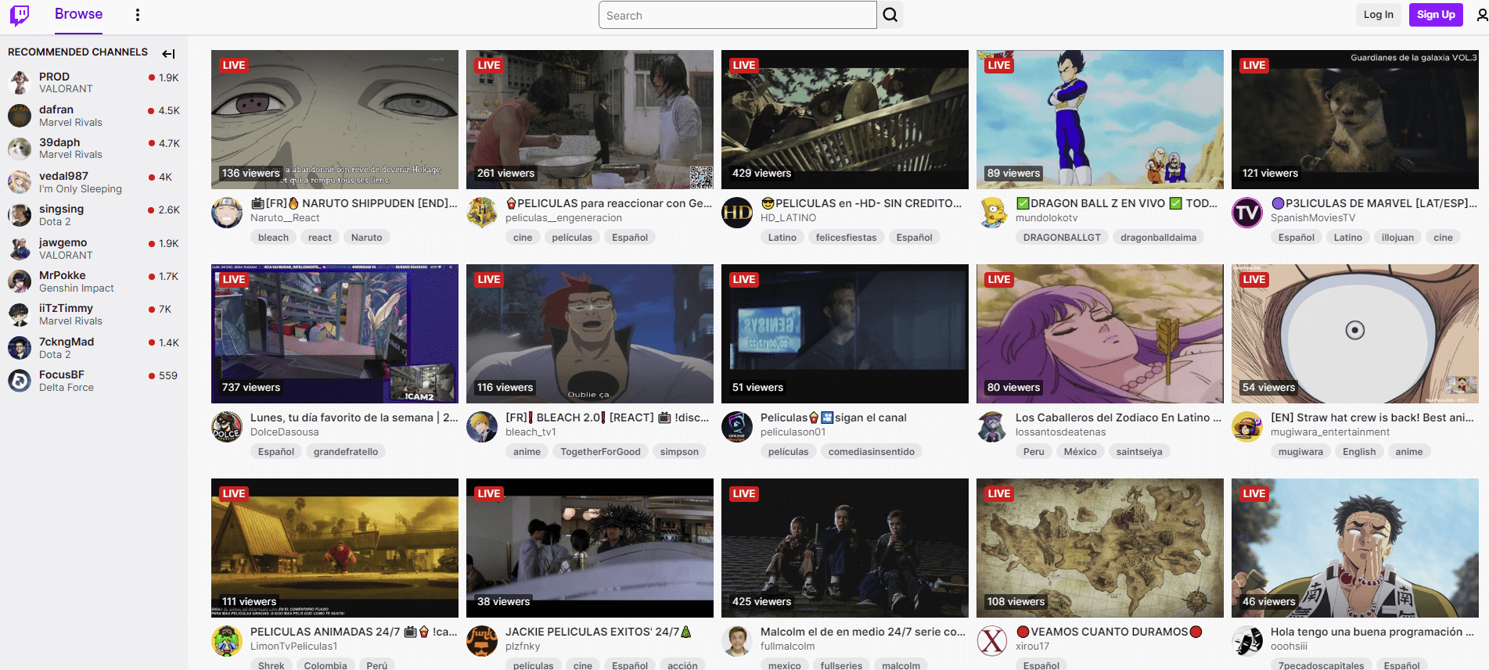This screenshot has width=1489, height=670.
Task: Open the Dragon Ball Z stream thumbnail
Action: point(1100,120)
